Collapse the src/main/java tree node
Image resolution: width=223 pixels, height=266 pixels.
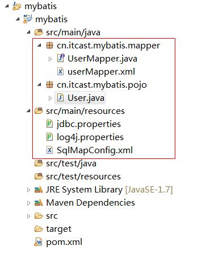[x=28, y=32]
